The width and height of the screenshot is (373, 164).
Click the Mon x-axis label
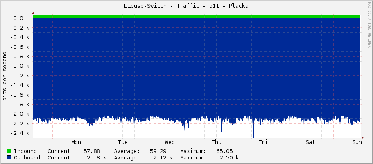[76, 142]
